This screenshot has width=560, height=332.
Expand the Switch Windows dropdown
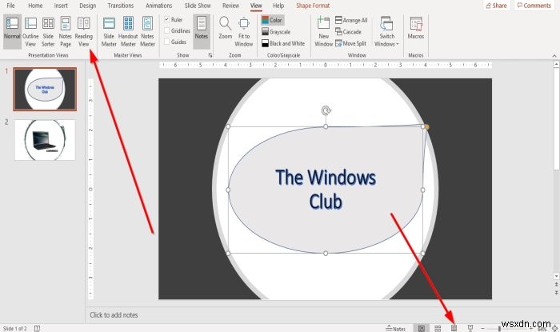386,32
